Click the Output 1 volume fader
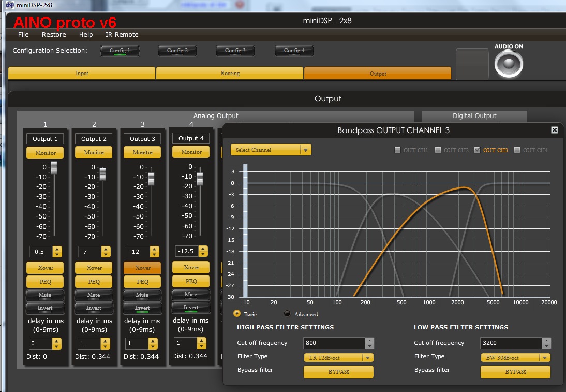Viewport: 566px width, 392px height. [x=54, y=168]
